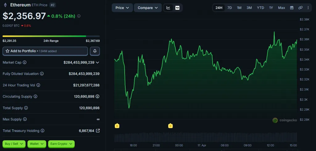Viewport: 316px width, 151px height.
Task: Click the star icon in Add to Portfolio
Action: point(7,51)
